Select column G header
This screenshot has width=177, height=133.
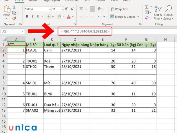[146, 39]
